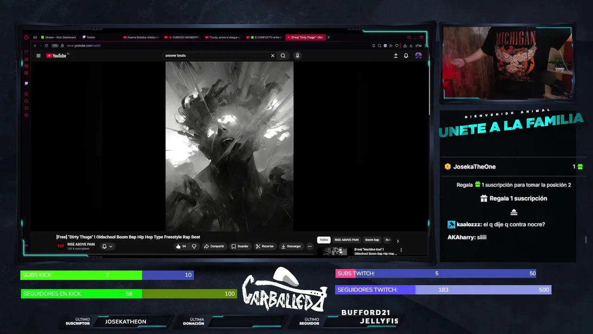The image size is (593, 334).
Task: Click the Descargar download button
Action: click(x=291, y=246)
